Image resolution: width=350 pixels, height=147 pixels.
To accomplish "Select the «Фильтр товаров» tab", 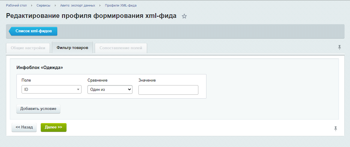I will point(72,48).
